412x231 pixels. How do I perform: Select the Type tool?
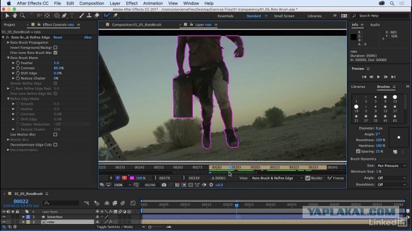coord(72,15)
